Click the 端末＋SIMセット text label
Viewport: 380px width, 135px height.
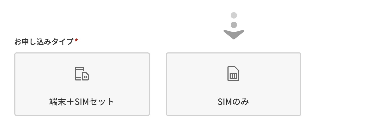82,102
